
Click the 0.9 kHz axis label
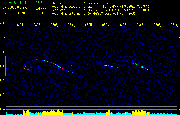(x=2, y=66)
